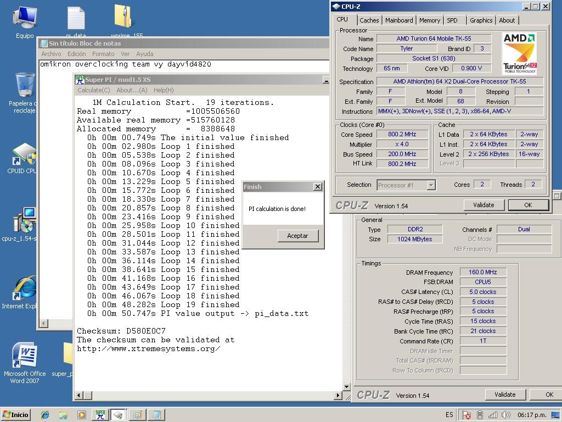Image resolution: width=562 pixels, height=422 pixels.
Task: Close the Finish dialog with X
Action: point(318,187)
